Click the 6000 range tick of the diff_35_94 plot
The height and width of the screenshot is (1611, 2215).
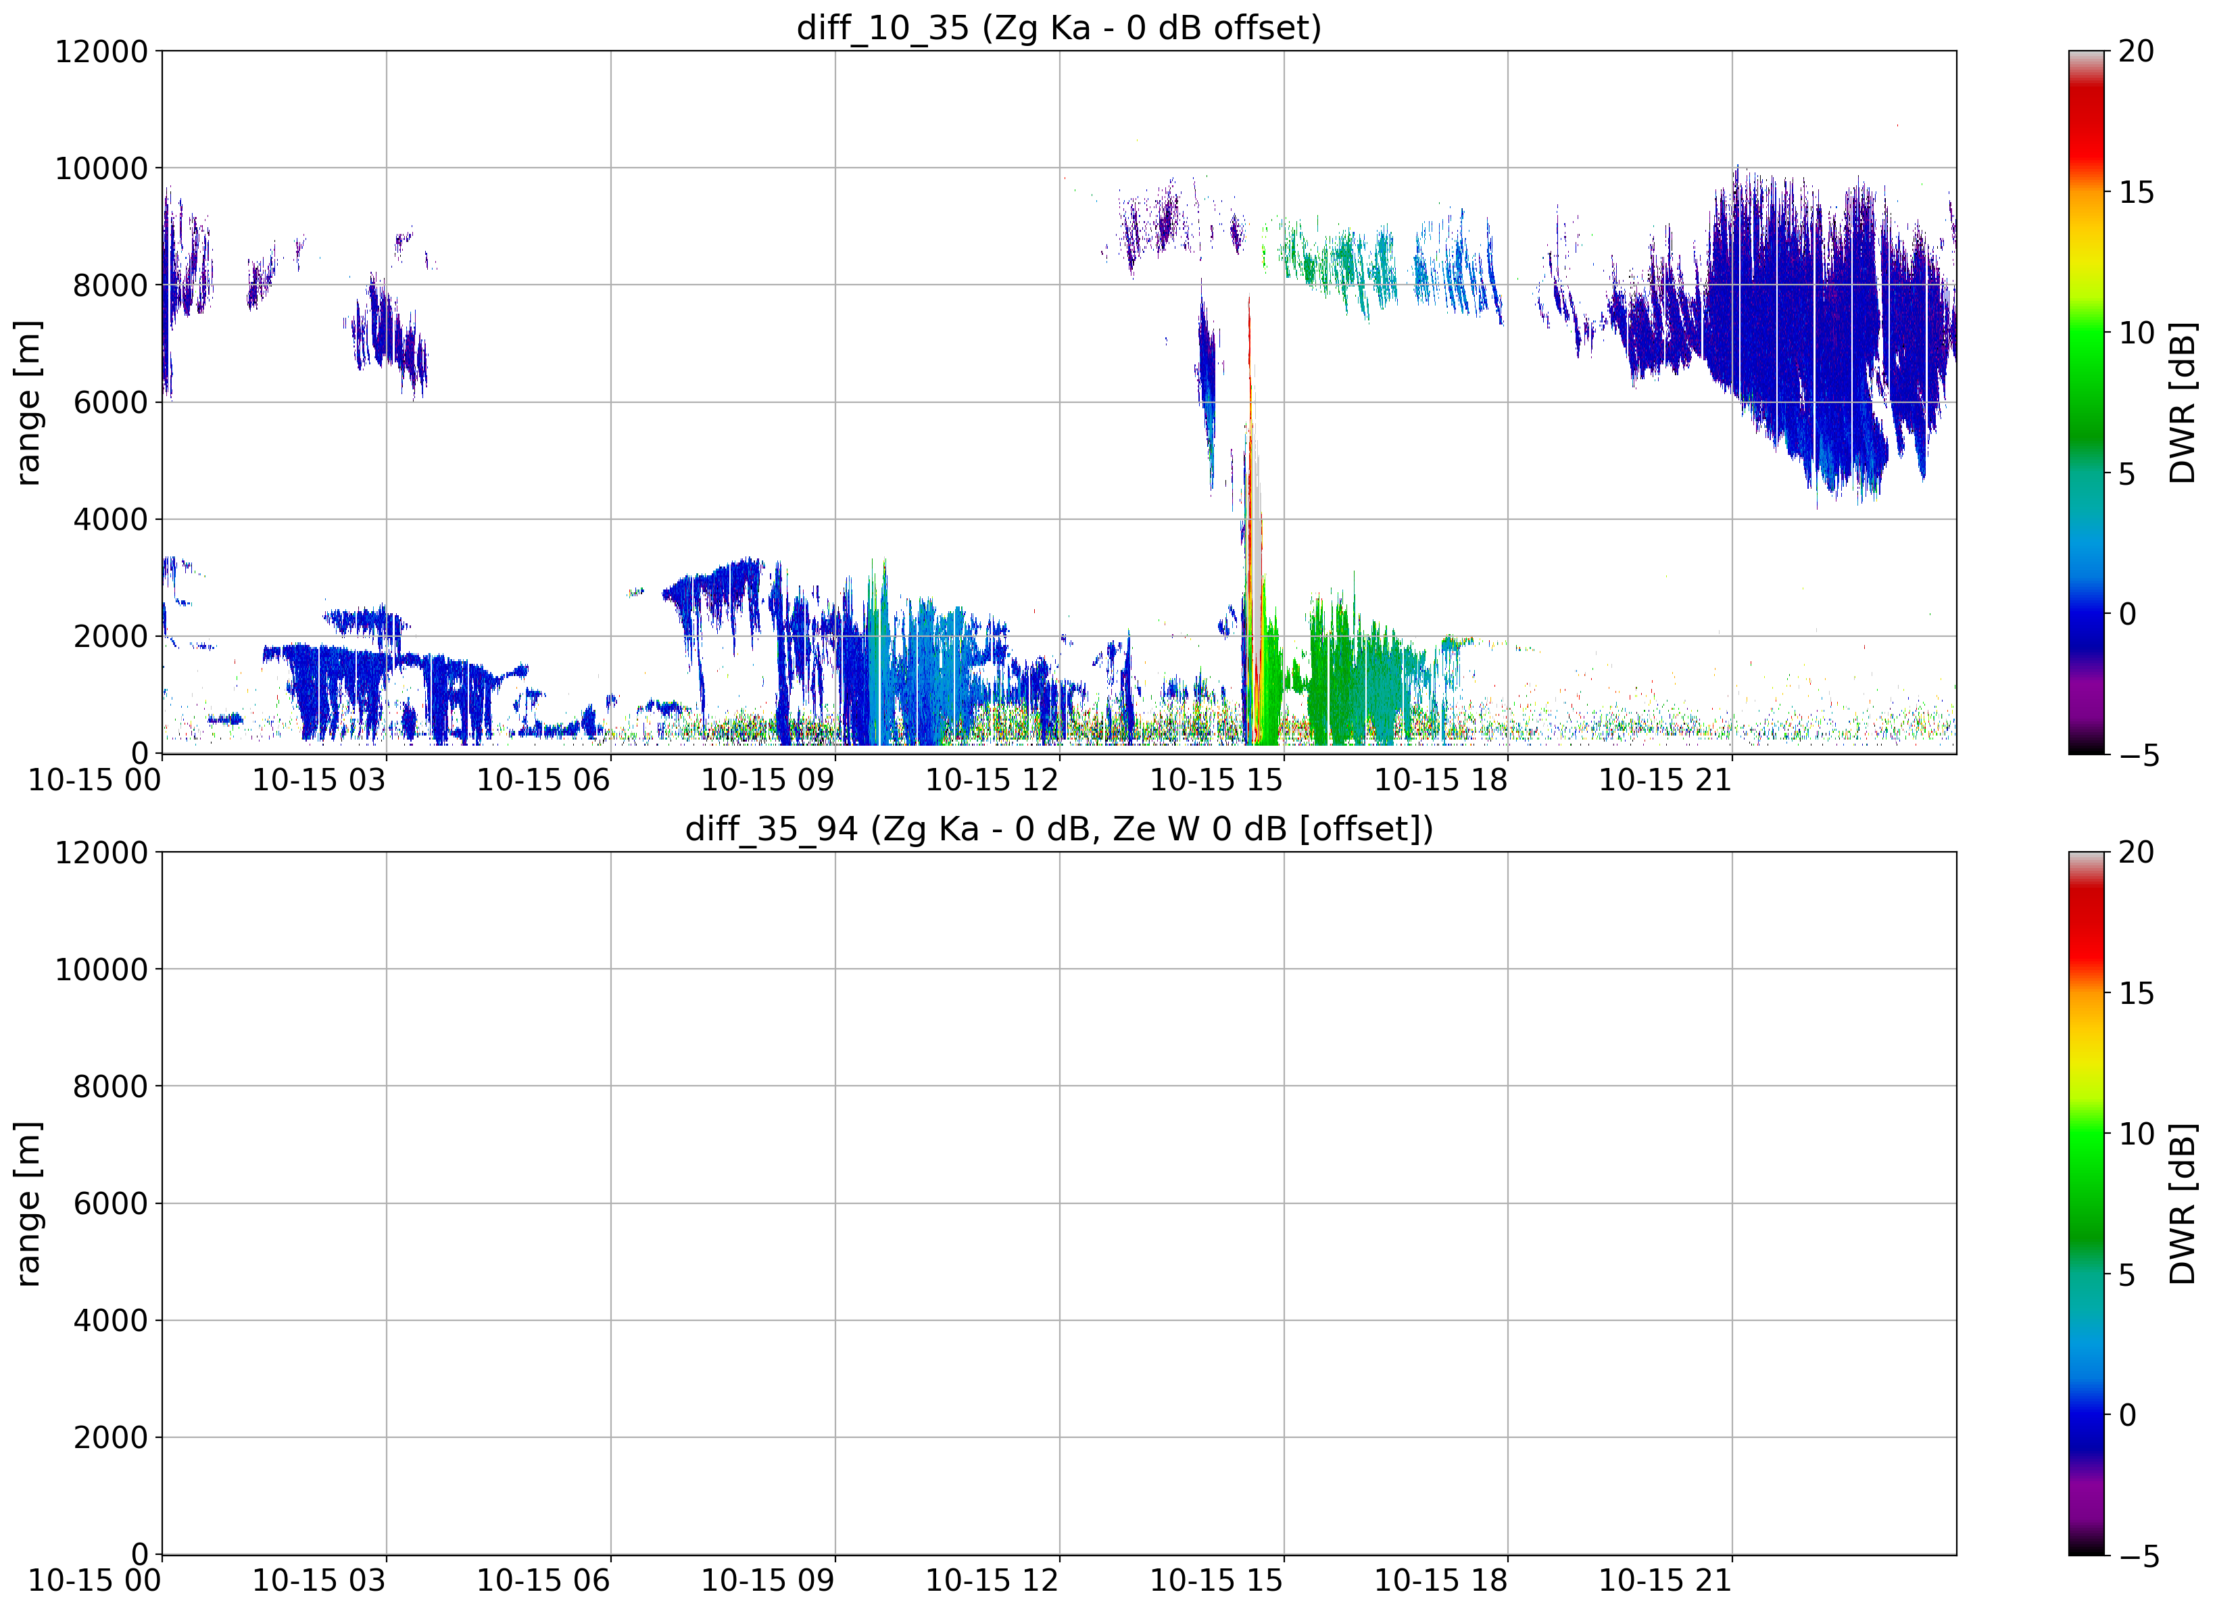(110, 1203)
